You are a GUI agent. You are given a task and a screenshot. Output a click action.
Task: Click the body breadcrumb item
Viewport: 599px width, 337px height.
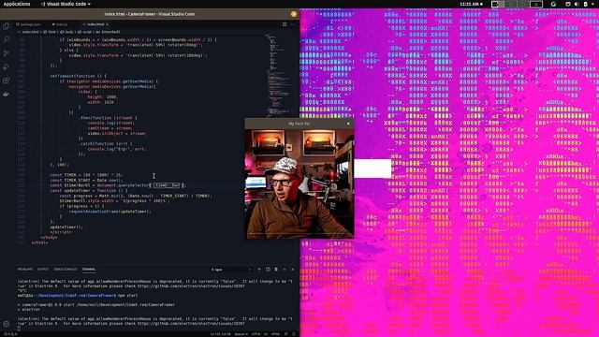click(x=66, y=32)
